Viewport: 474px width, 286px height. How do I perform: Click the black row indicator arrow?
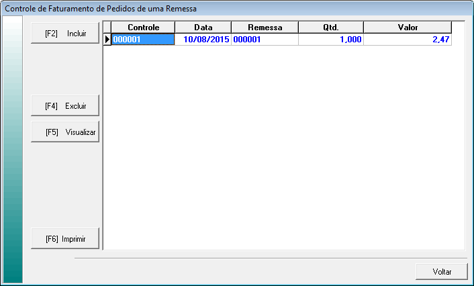[x=107, y=40]
